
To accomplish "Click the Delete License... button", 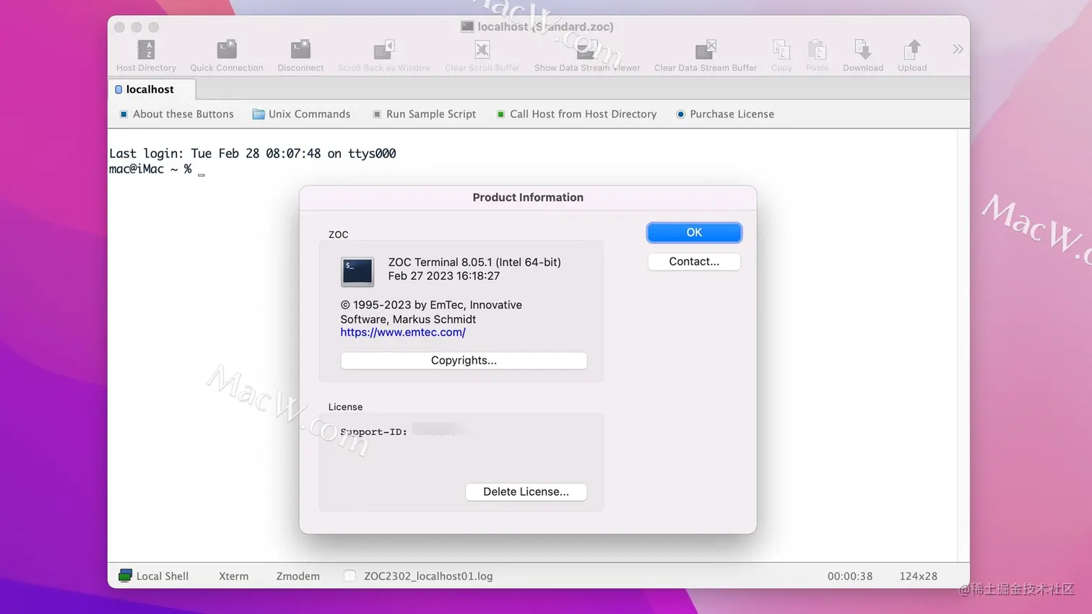I will coord(526,491).
